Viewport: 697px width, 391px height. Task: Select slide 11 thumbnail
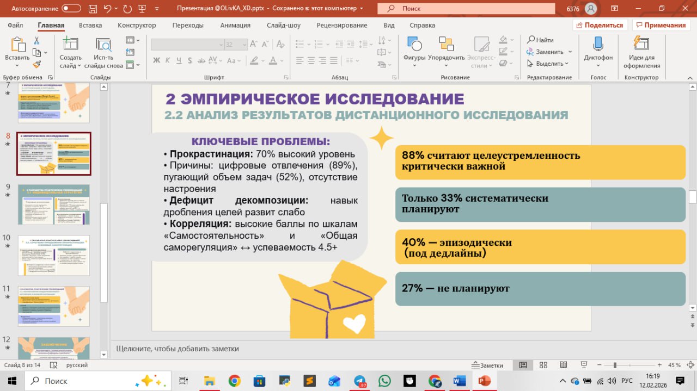tap(54, 306)
